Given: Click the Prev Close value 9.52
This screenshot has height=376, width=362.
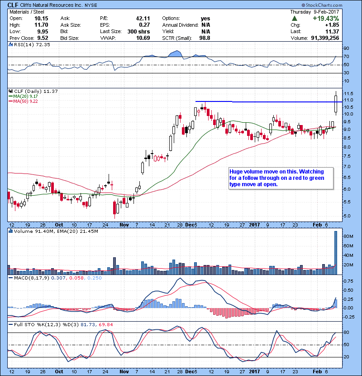Looking at the screenshot, I should [43, 38].
